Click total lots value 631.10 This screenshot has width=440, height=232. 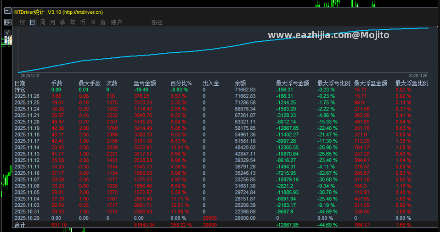click(59, 225)
